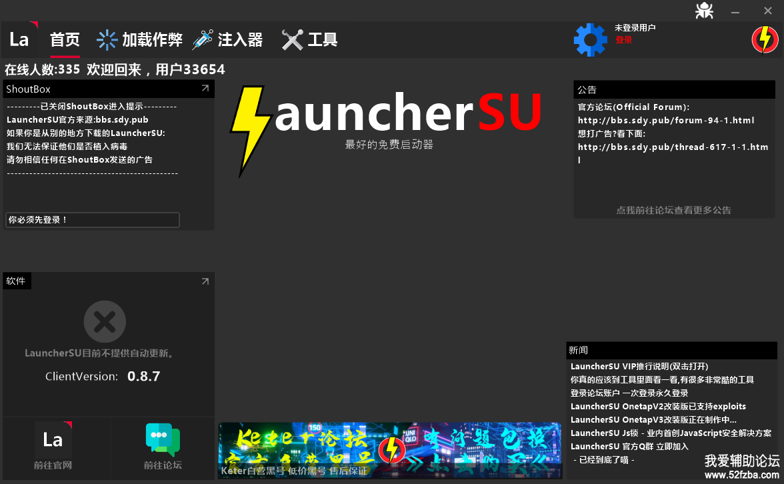The height and width of the screenshot is (484, 784).
Task: Click the loading spinner icon beside 加载作弊
Action: pyautogui.click(x=107, y=40)
